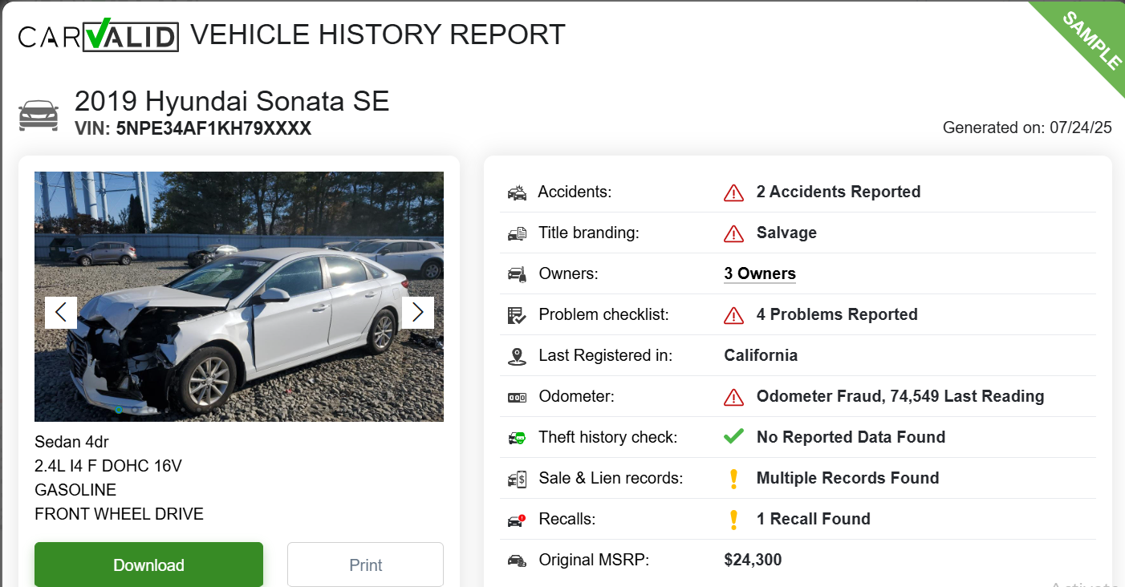Image resolution: width=1125 pixels, height=587 pixels.
Task: Click the 4 Problems Reported text
Action: point(837,314)
